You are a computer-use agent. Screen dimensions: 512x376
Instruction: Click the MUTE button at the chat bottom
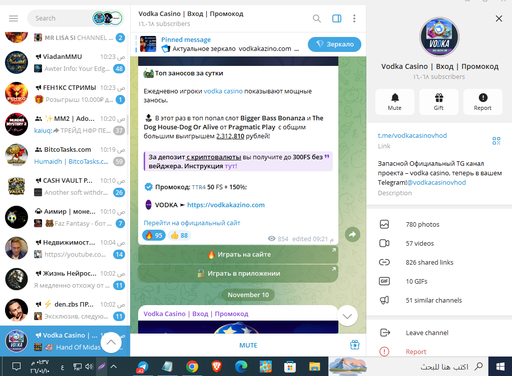(x=248, y=346)
